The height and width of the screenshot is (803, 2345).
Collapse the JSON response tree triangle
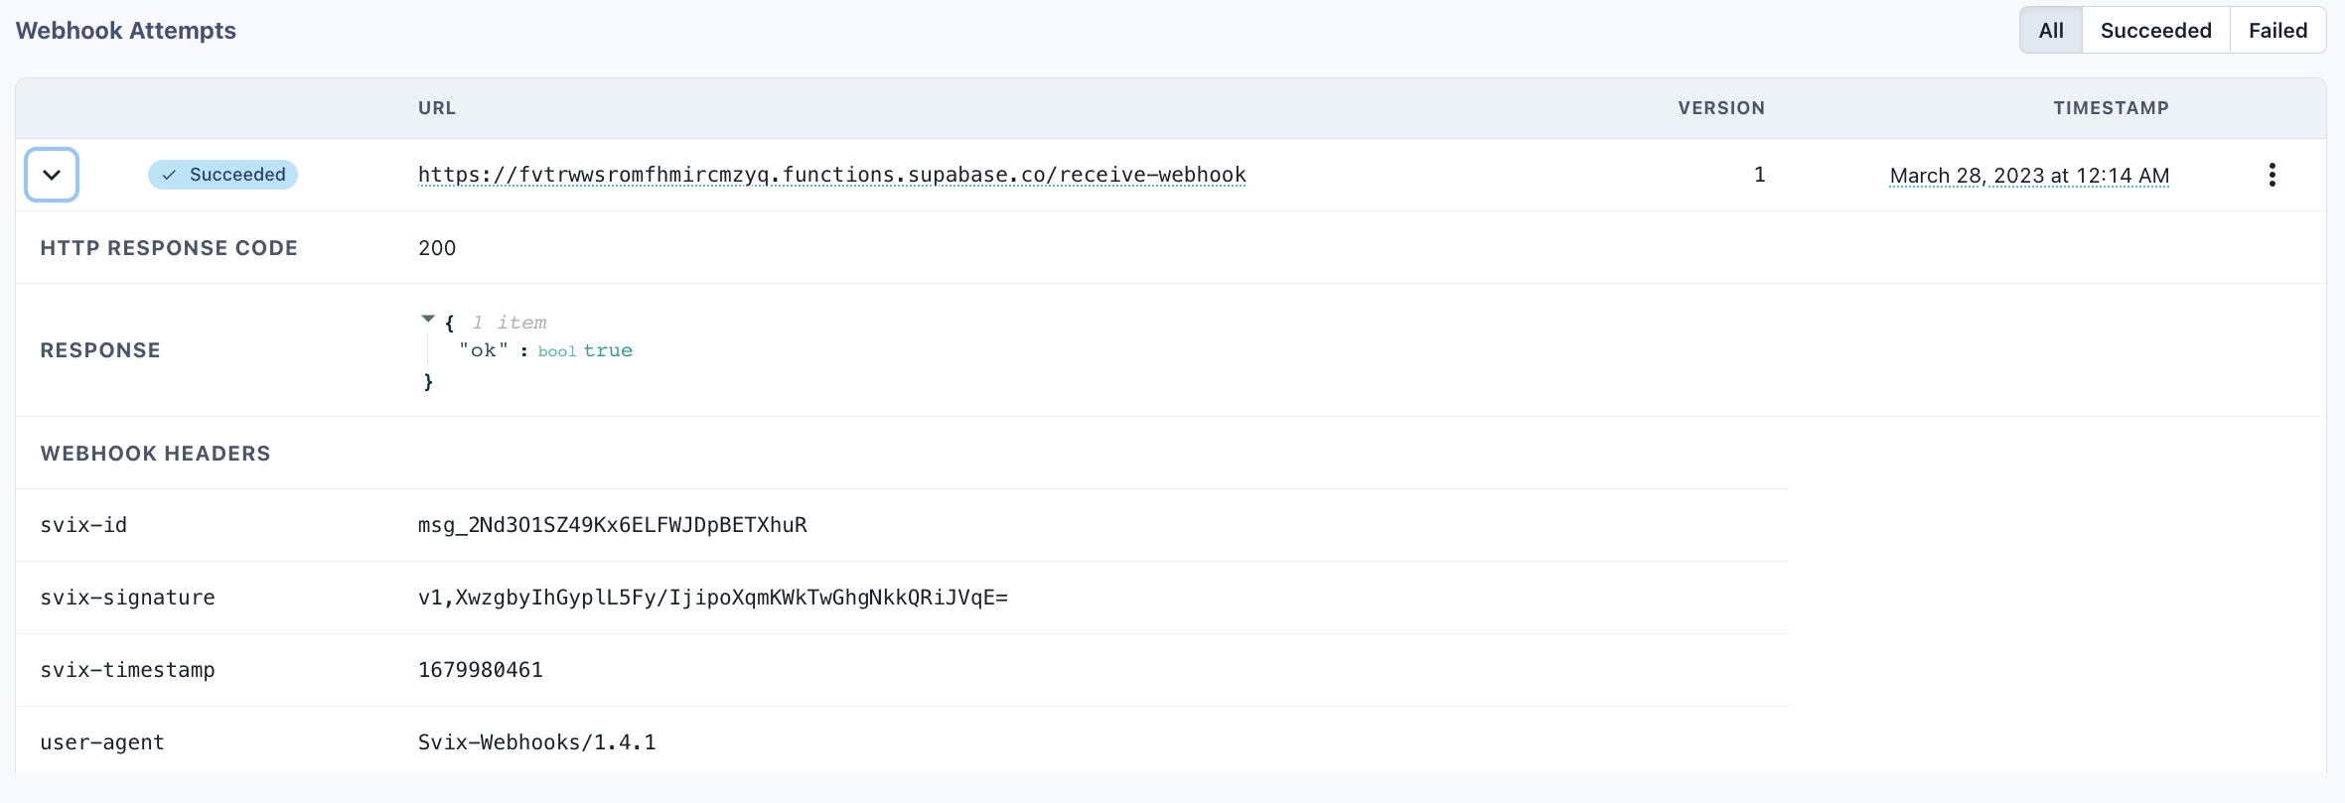coord(428,320)
